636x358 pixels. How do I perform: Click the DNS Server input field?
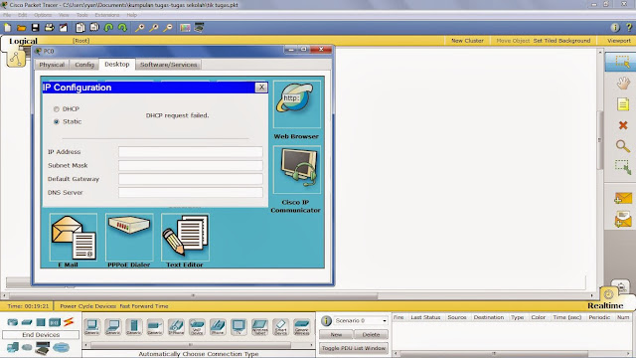(x=191, y=192)
